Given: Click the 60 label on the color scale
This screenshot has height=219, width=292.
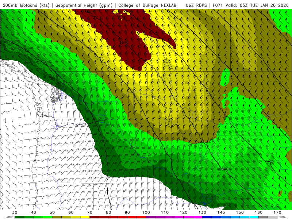Looking at the screenshot, I should [x=71, y=212].
